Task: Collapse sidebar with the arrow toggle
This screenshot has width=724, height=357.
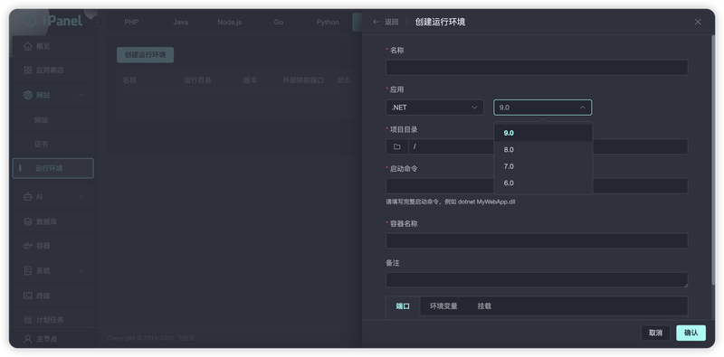Action: click(97, 22)
